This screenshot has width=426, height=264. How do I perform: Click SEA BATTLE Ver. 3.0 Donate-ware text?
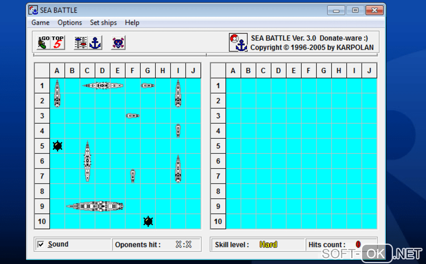tap(309, 38)
